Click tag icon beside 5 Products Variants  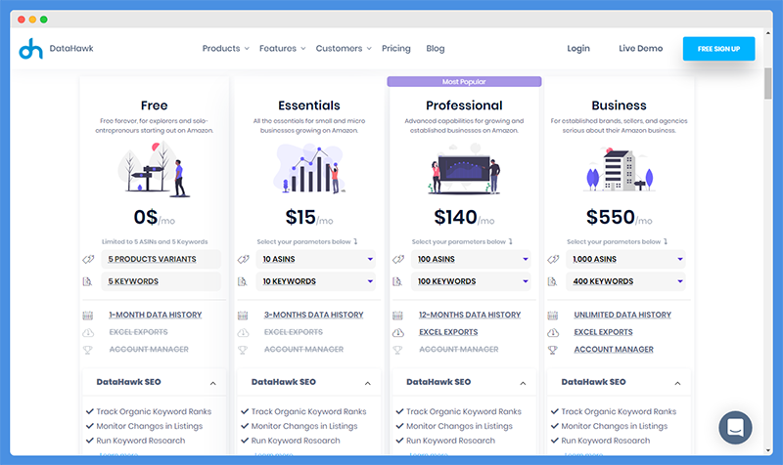click(88, 259)
